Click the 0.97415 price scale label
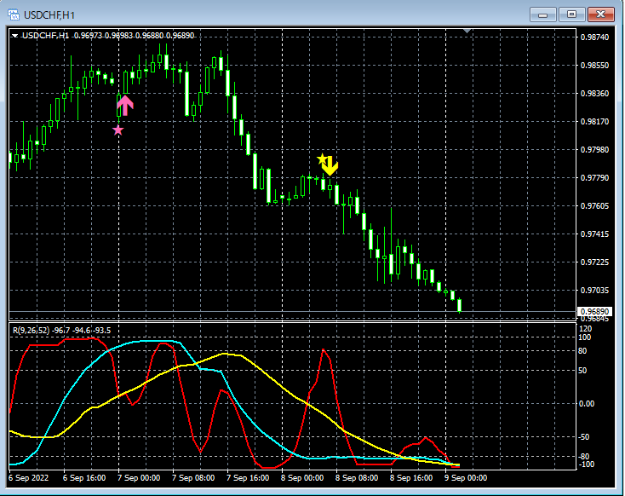Screen dimensions: 625x496 tap(594, 234)
